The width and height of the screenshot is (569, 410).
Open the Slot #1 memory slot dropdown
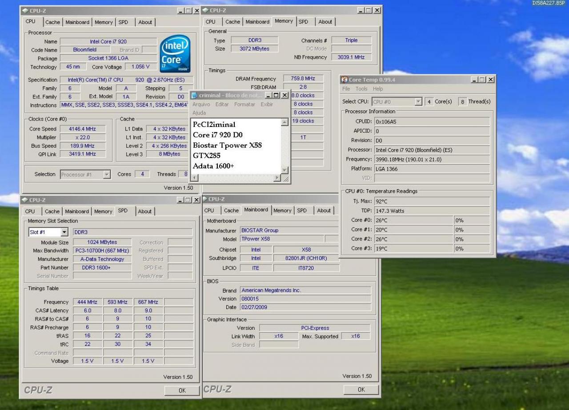[64, 232]
